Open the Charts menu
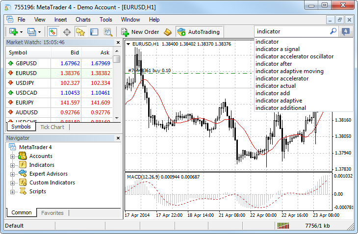Viewport: 358px width, 234px height. [83, 20]
